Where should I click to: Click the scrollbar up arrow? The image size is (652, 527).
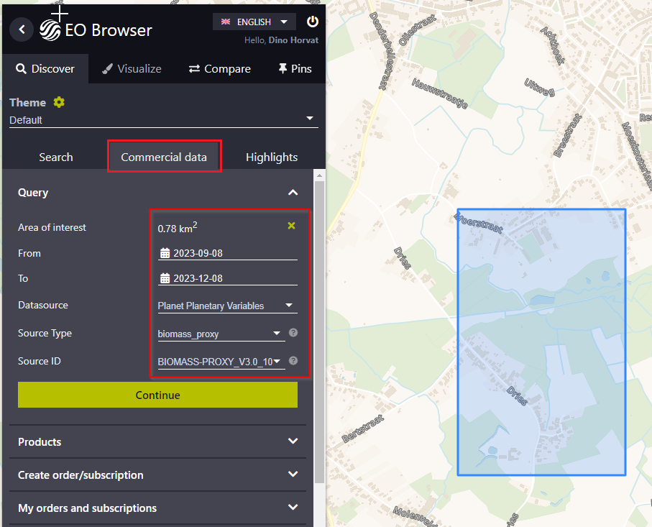pyautogui.click(x=319, y=175)
